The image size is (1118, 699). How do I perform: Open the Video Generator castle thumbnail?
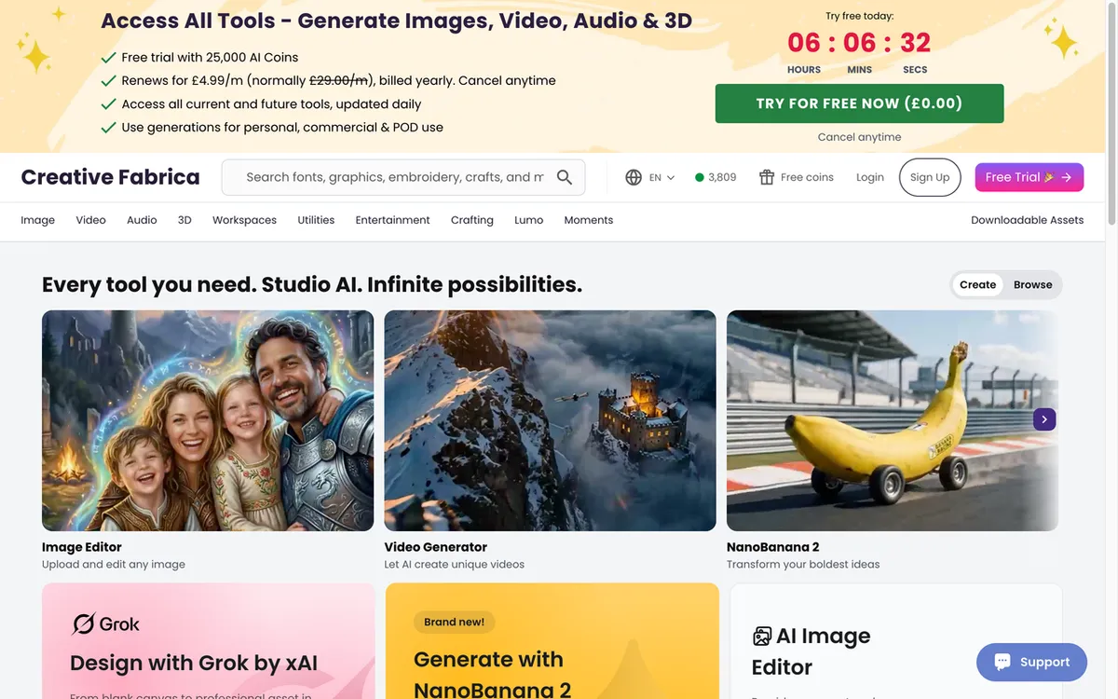point(550,420)
